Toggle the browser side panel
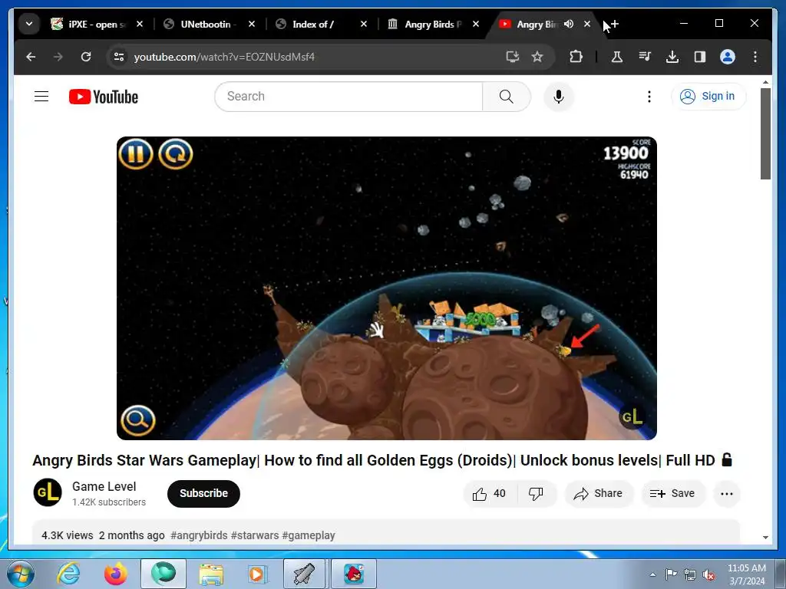Image resolution: width=786 pixels, height=589 pixels. tap(700, 57)
